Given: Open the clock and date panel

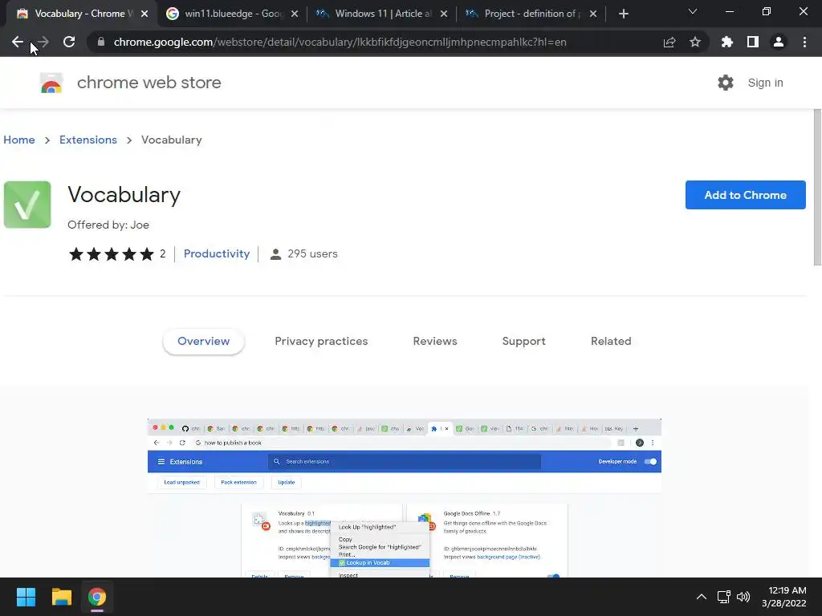Looking at the screenshot, I should pos(783,597).
